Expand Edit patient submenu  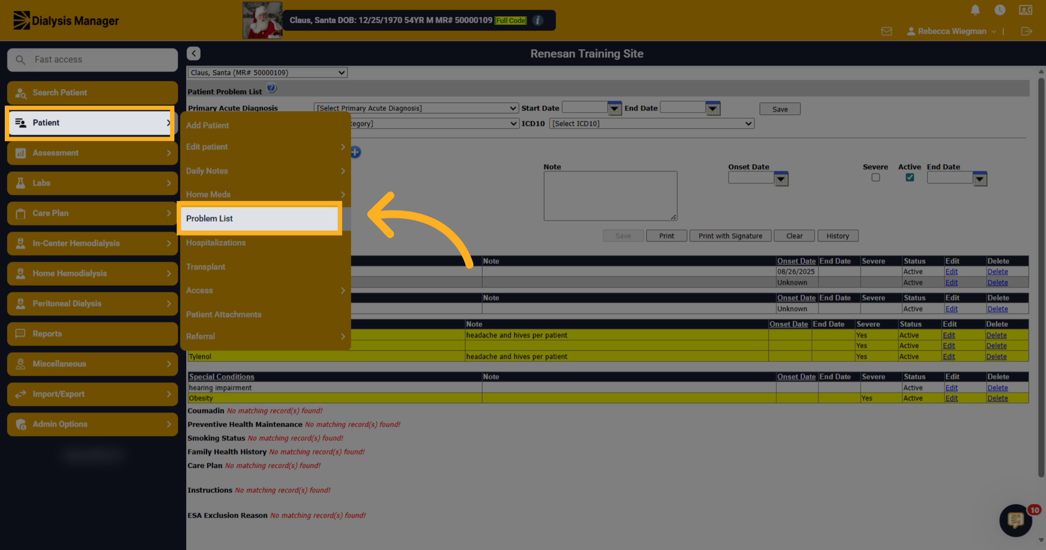[265, 147]
